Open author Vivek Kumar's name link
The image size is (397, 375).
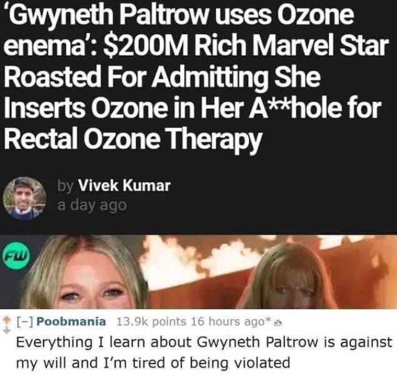(124, 186)
